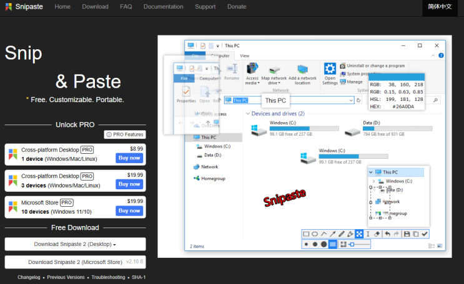The height and width of the screenshot is (284, 464).
Task: Click Uninstall or change a program
Action: click(x=372, y=65)
